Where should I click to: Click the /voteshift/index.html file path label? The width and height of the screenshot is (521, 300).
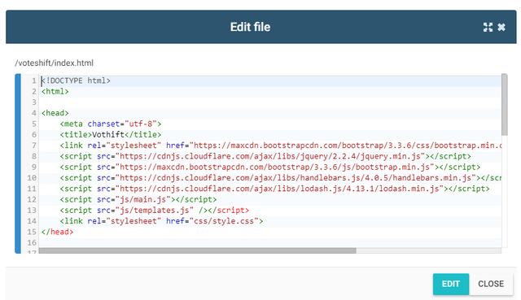[55, 63]
